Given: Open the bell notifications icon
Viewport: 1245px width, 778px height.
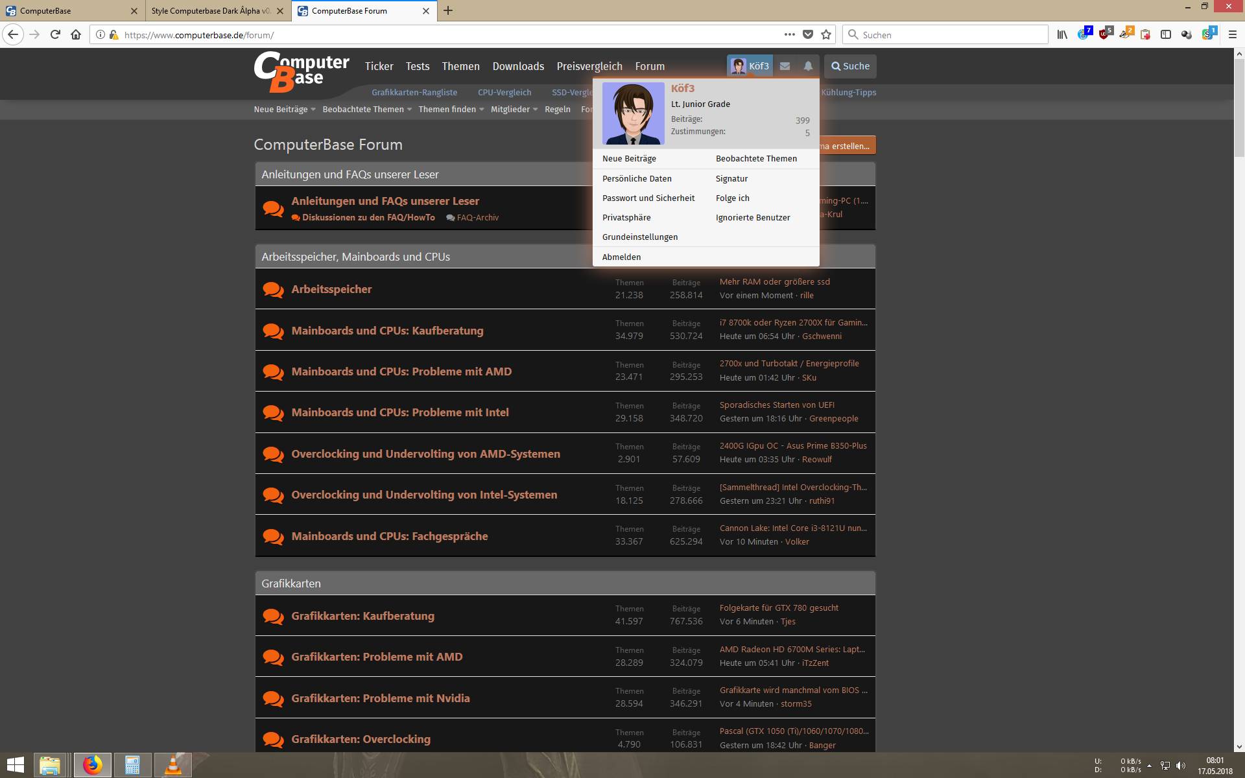Looking at the screenshot, I should coord(808,66).
